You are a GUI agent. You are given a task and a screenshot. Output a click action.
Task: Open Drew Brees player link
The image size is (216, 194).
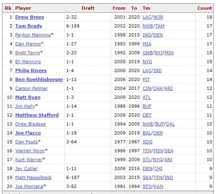tap(30, 17)
